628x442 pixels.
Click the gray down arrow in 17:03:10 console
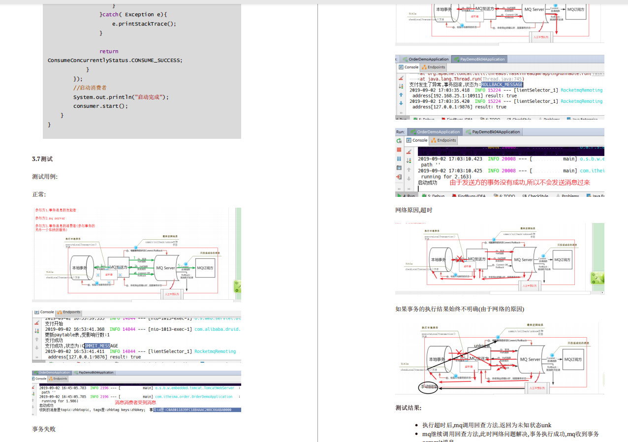408,178
